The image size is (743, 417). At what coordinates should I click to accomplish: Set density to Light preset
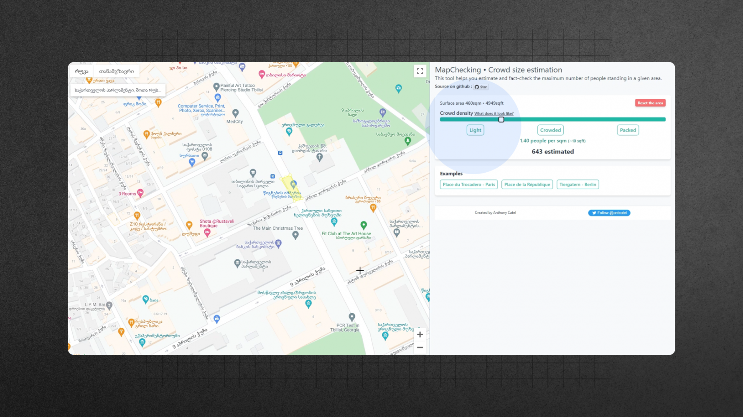[x=475, y=130]
